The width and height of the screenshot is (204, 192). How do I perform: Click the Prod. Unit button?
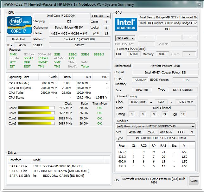[19, 39]
